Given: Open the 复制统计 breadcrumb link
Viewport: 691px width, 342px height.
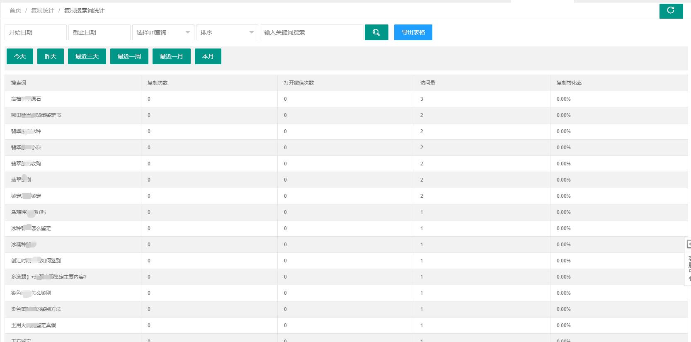Looking at the screenshot, I should [x=42, y=10].
